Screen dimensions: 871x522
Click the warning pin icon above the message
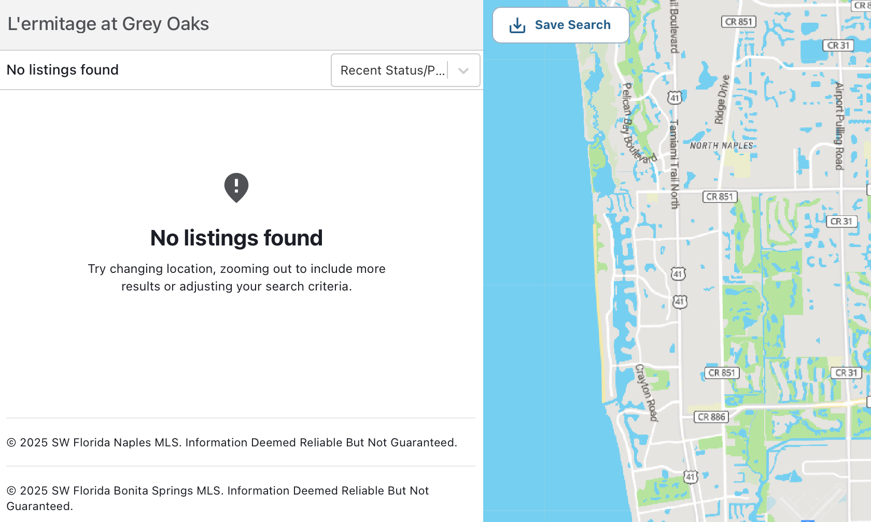pyautogui.click(x=236, y=187)
